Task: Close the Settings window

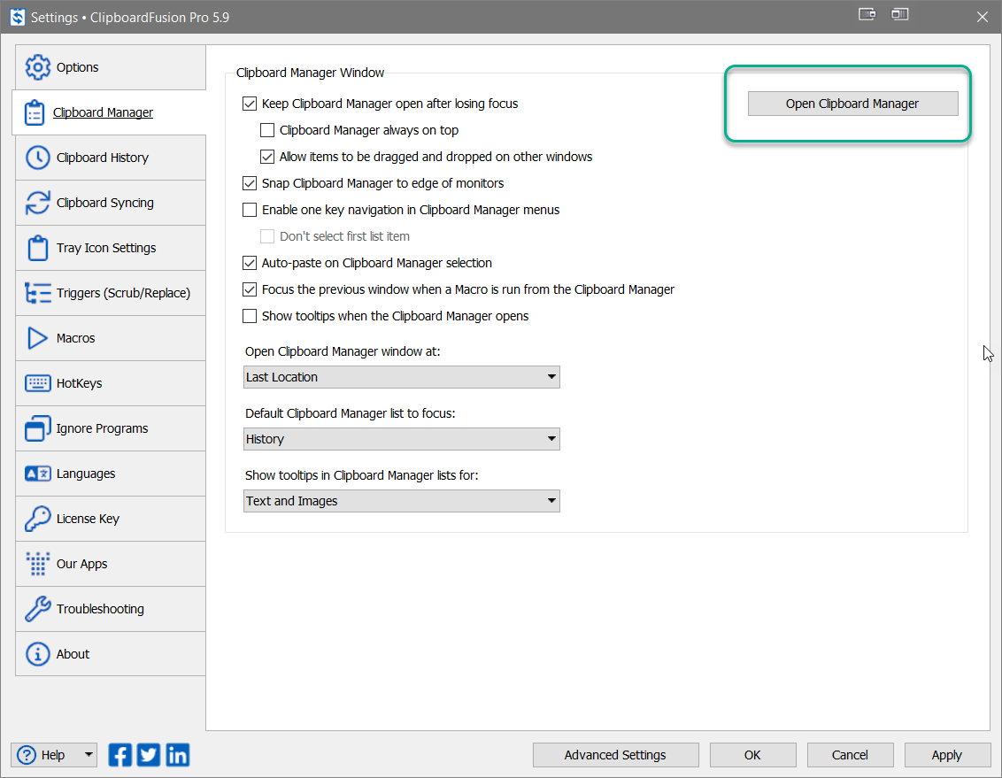Action: click(x=983, y=17)
